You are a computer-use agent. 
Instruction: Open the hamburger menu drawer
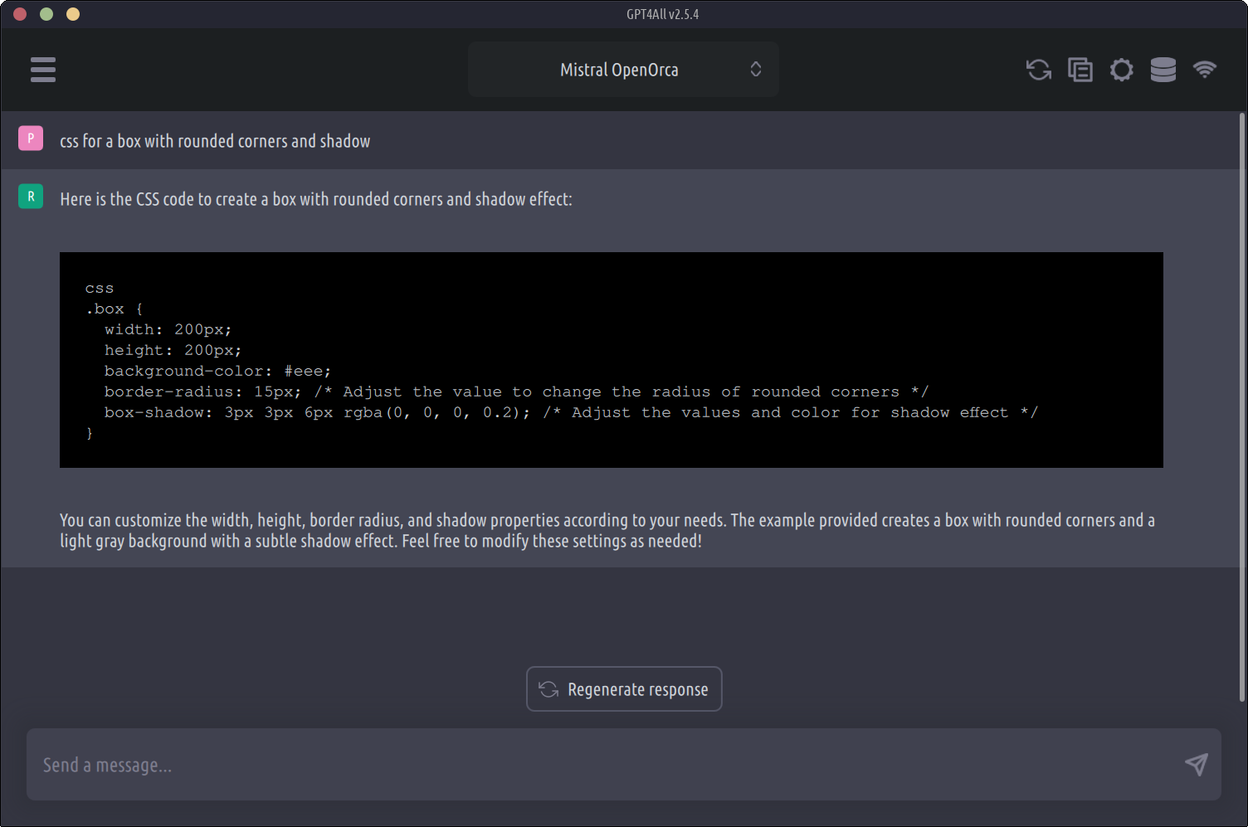43,70
